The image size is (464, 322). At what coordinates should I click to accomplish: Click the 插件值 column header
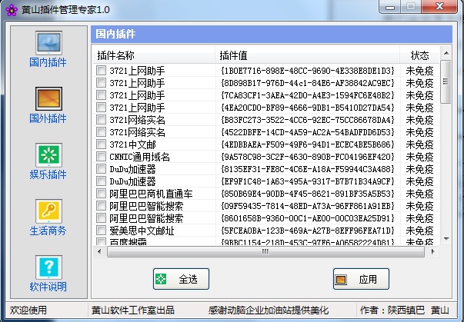(x=308, y=56)
